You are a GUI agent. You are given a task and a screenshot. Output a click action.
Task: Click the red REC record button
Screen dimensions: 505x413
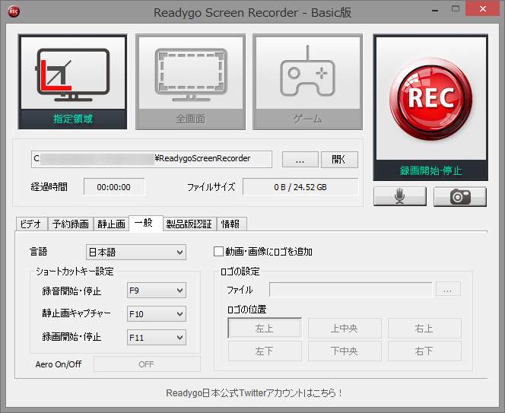430,99
